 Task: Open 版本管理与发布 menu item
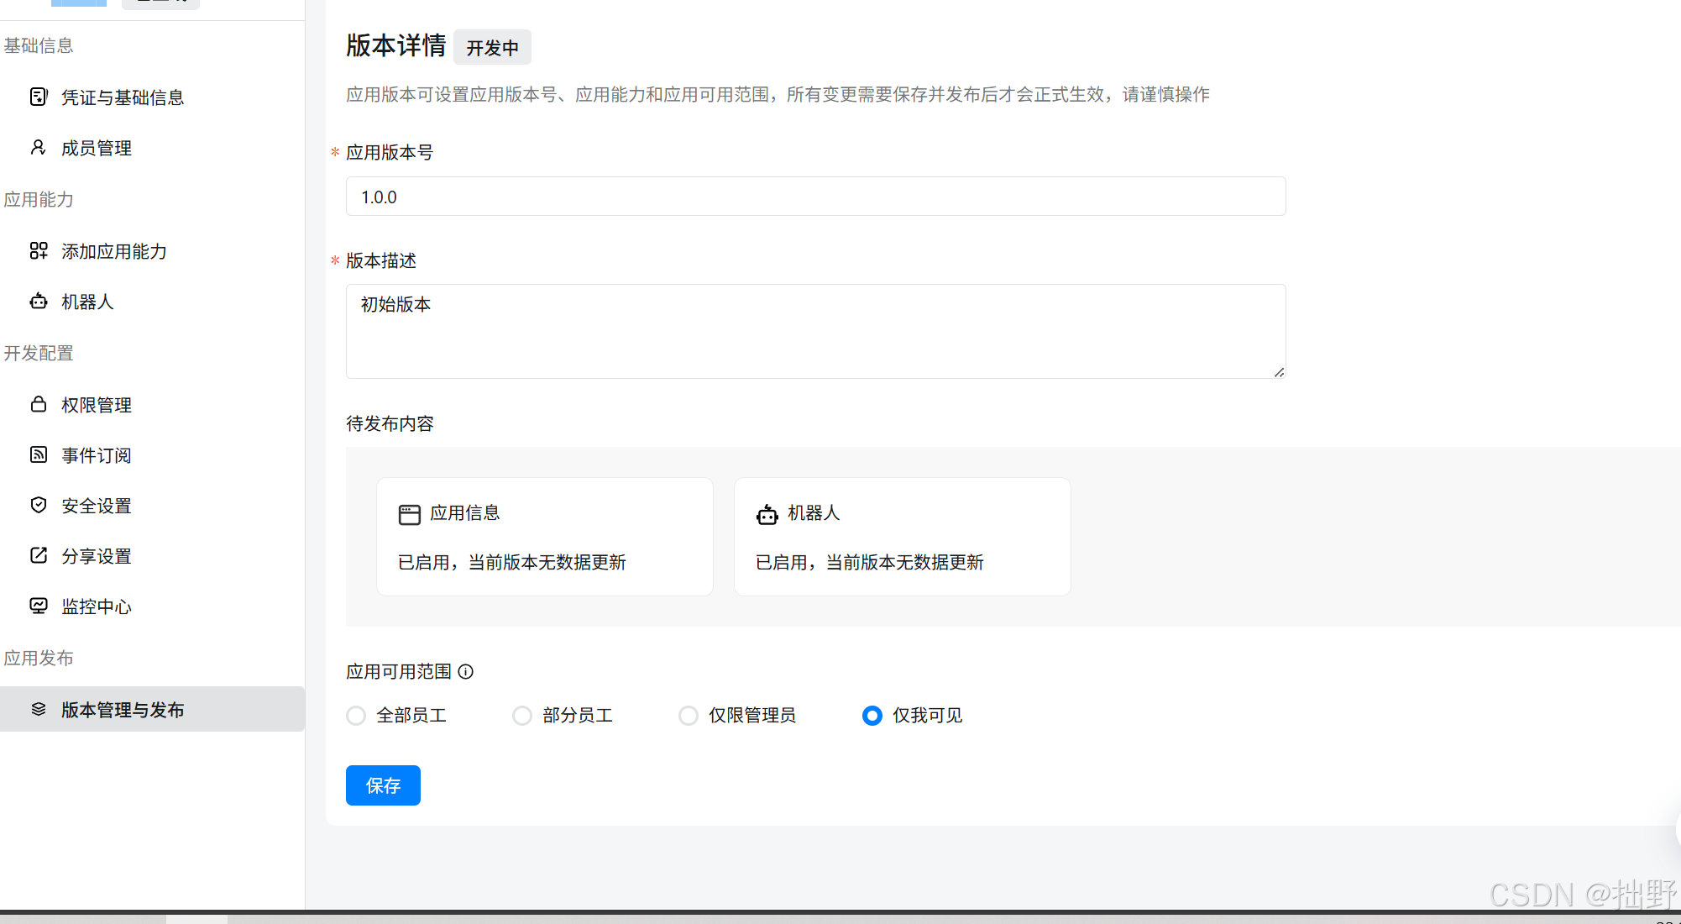[x=123, y=710]
